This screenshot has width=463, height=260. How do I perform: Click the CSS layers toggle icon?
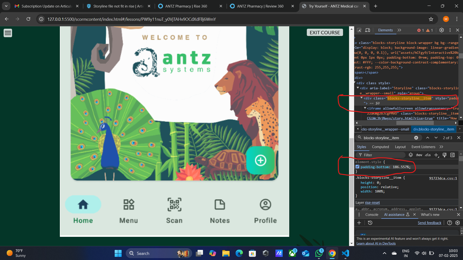click(x=411, y=155)
